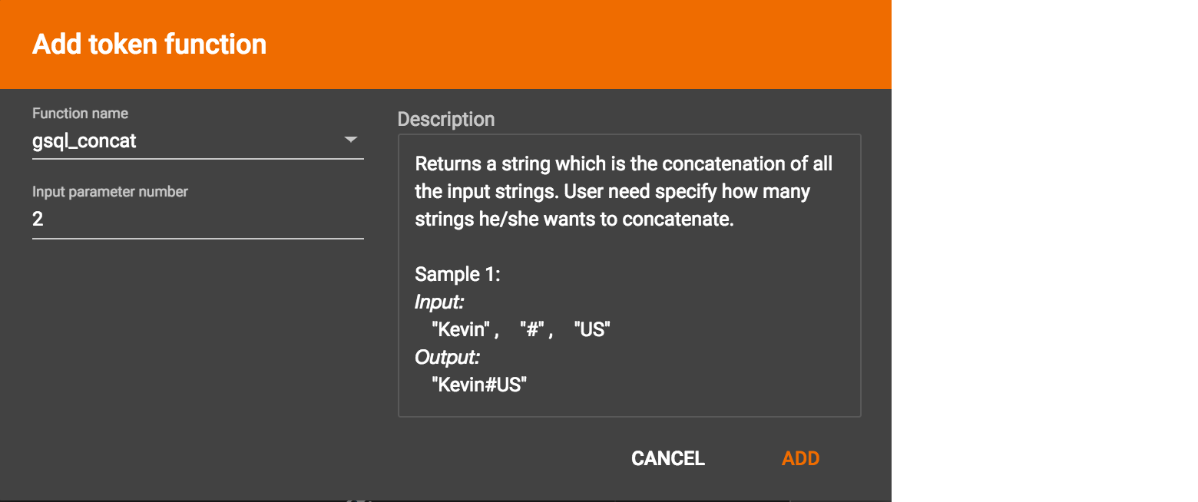Screen dimensions: 1198x502
Task: Select the value 2 in parameter field
Action: (36, 219)
